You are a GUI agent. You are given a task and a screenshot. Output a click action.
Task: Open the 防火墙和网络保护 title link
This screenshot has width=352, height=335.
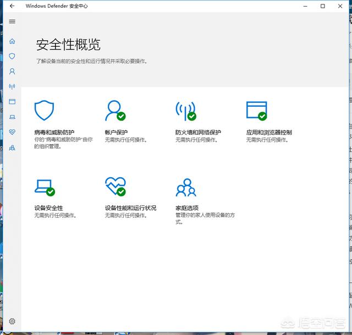click(198, 133)
